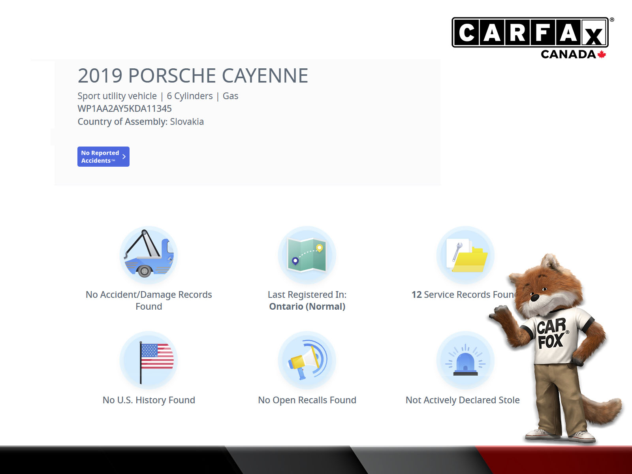Click the 2019 PORSCHE CAYENNE heading
This screenshot has height=474, width=632.
[x=193, y=75]
